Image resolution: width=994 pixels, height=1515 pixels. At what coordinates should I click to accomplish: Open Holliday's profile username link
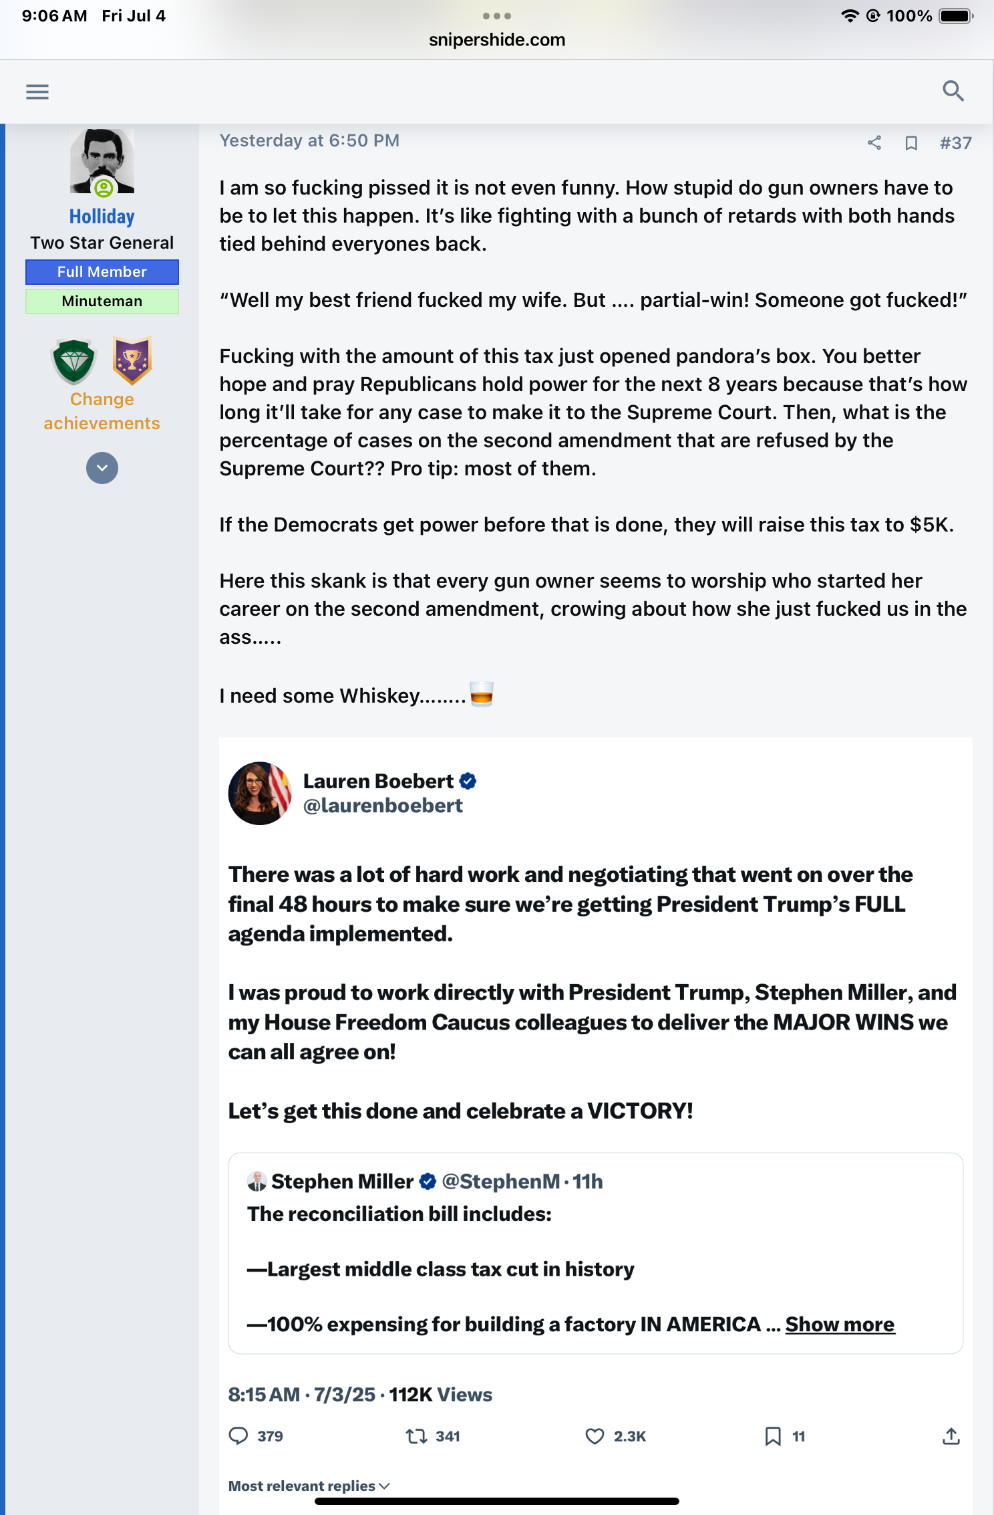pos(102,217)
